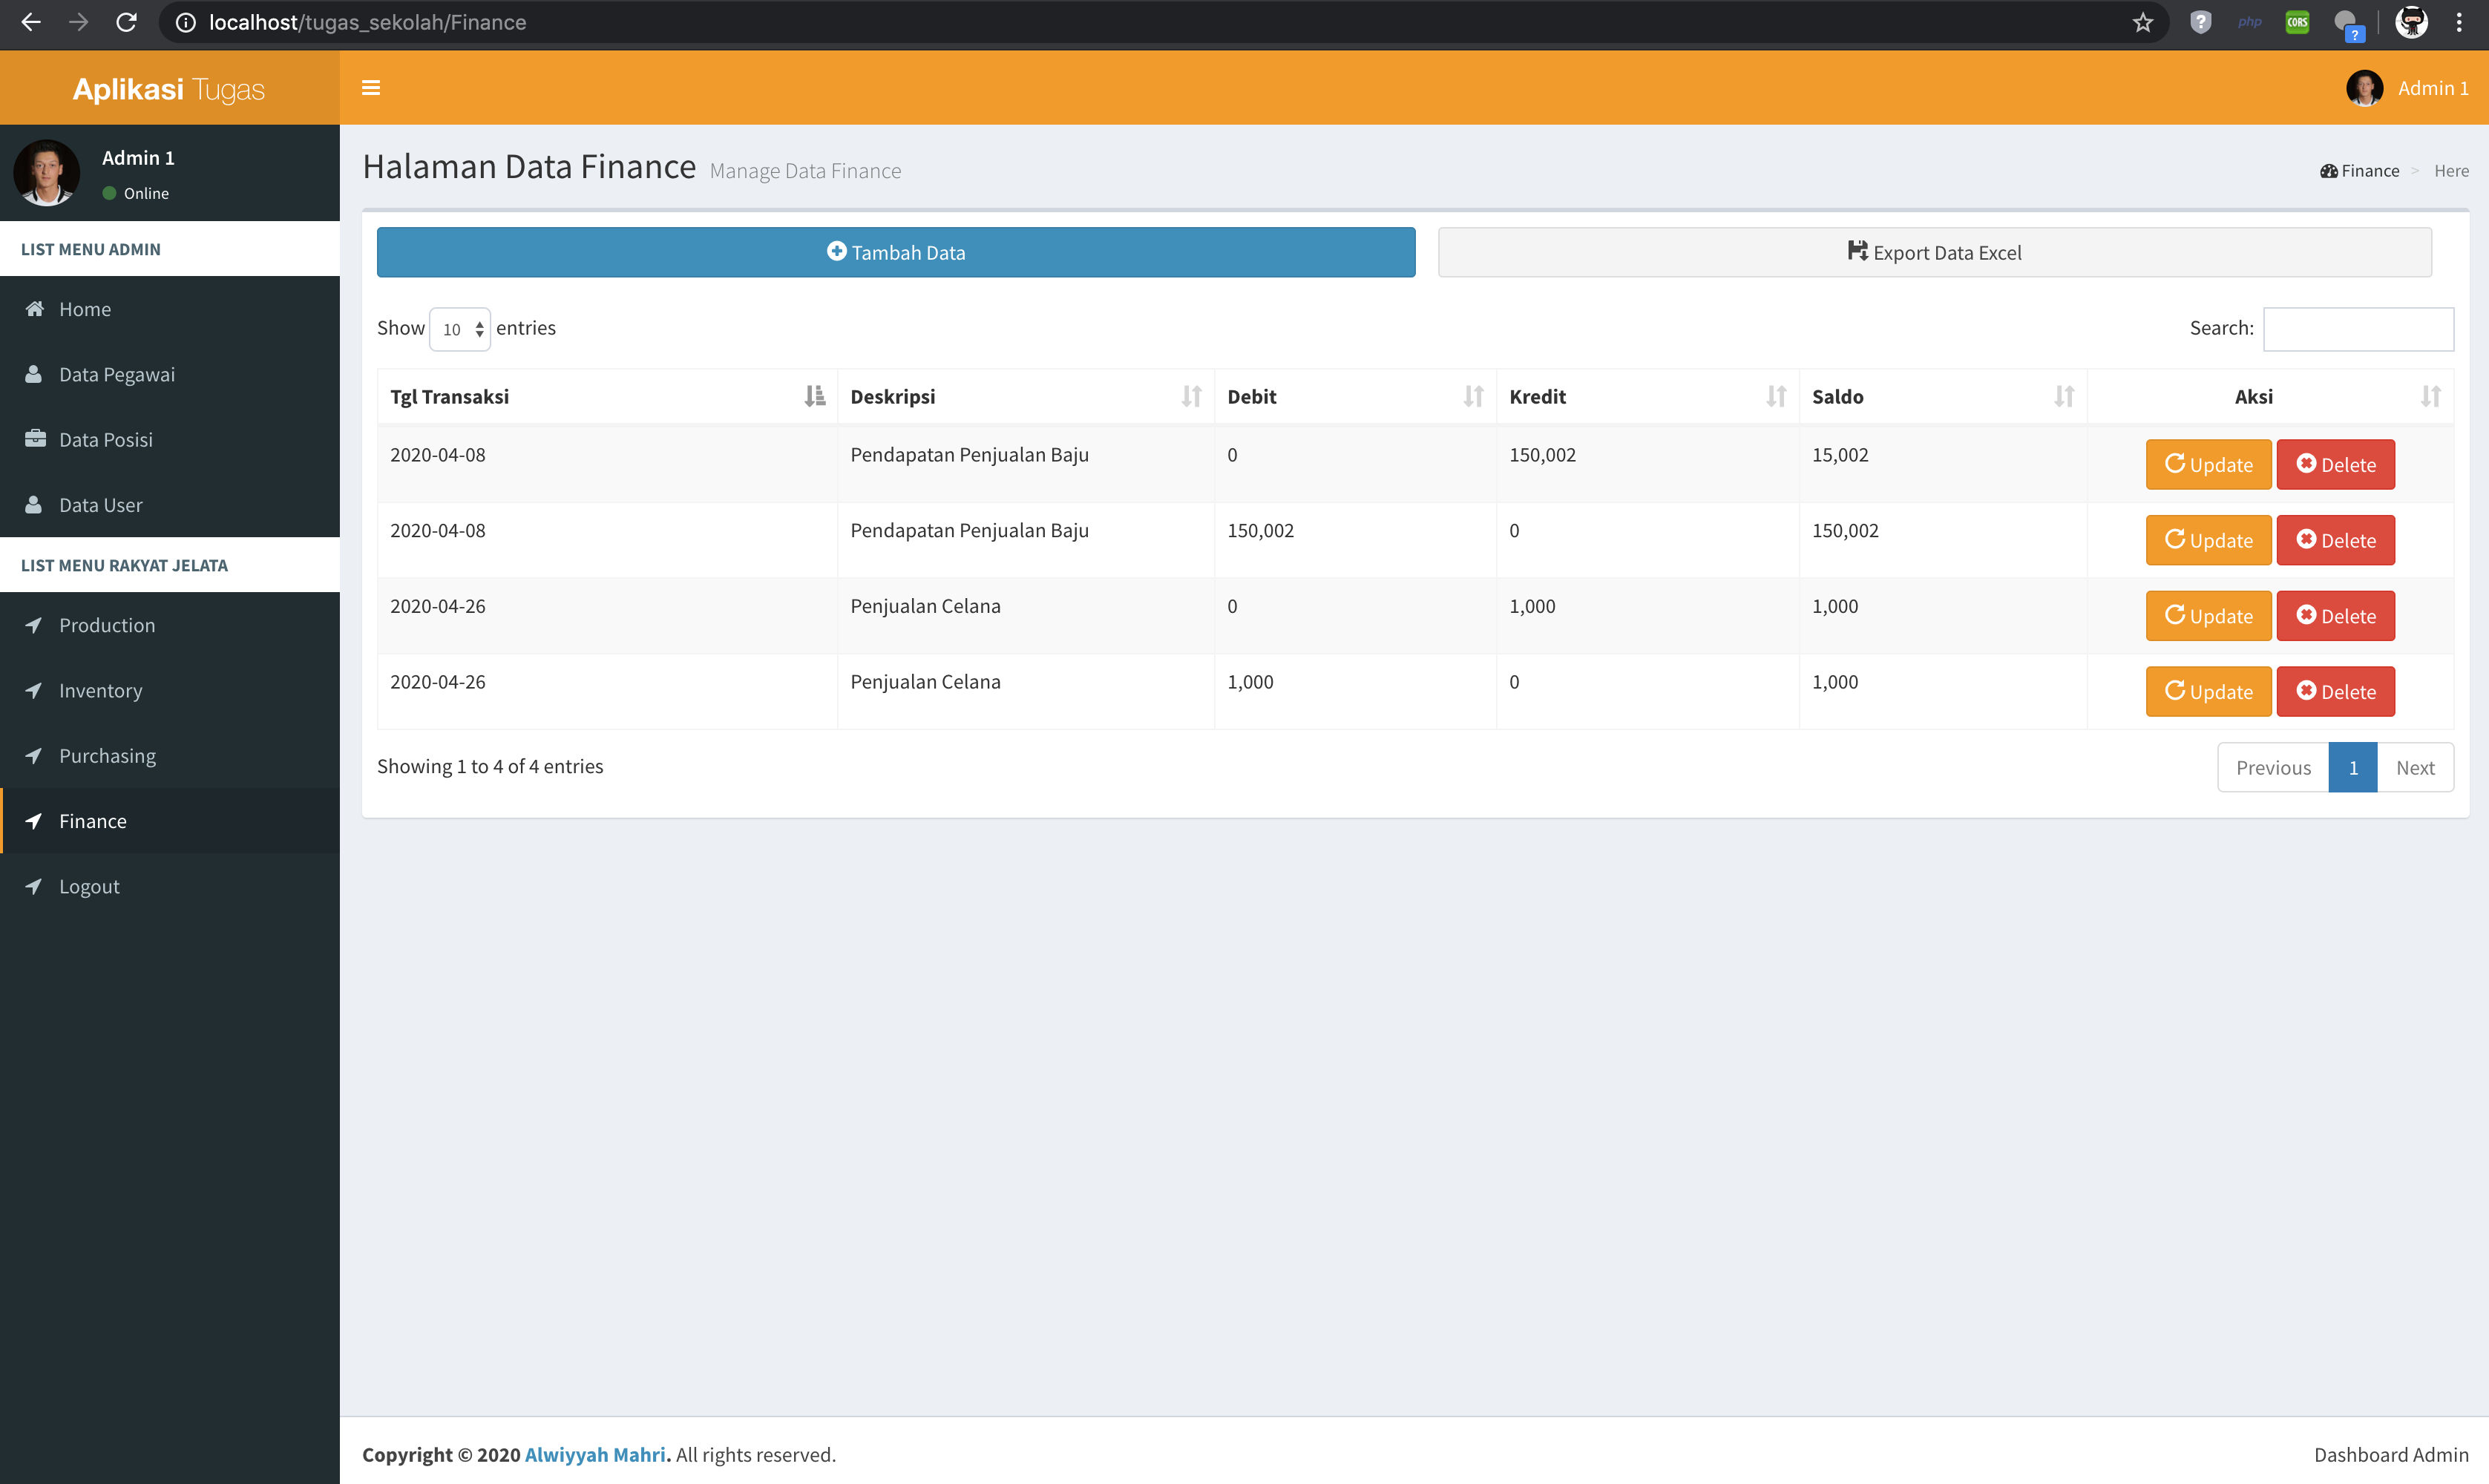
Task: Toggle the sidebar hamburger menu icon
Action: pos(370,88)
